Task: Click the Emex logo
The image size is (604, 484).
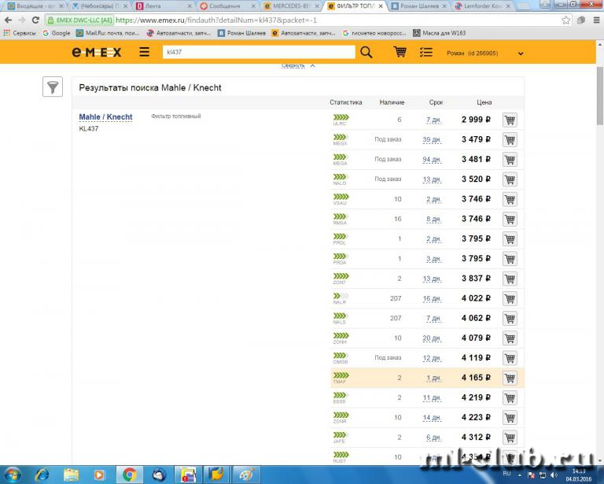Action: tap(96, 52)
